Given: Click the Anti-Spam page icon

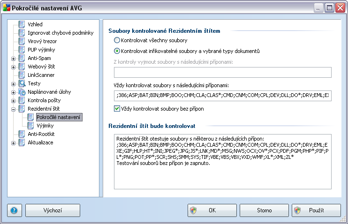Looking at the screenshot, I should [22, 58].
